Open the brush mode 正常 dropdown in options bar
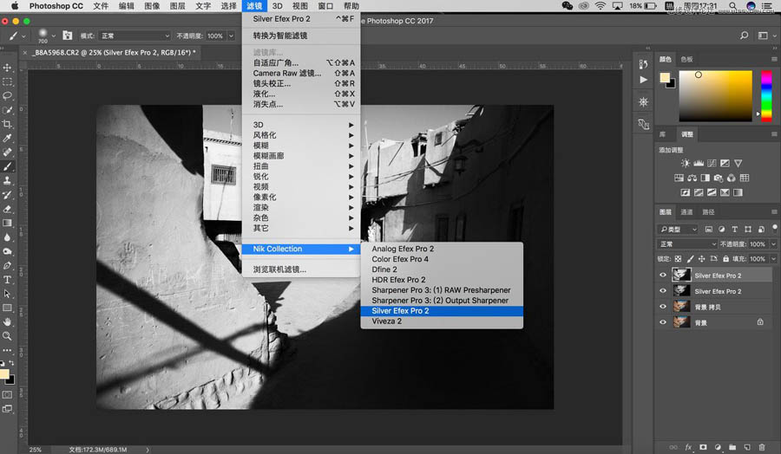The height and width of the screenshot is (454, 781). [x=135, y=36]
